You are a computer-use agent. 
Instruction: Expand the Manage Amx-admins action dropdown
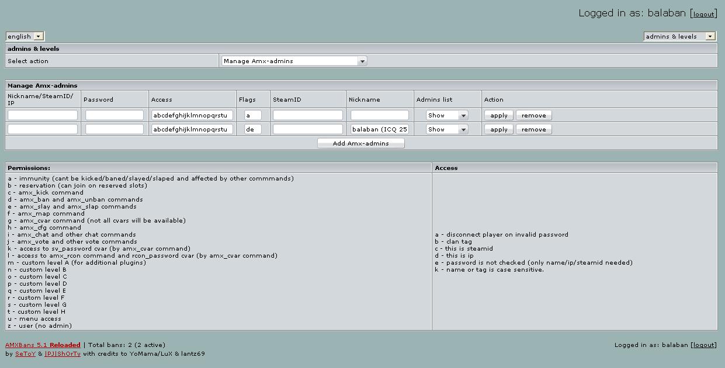[x=294, y=61]
